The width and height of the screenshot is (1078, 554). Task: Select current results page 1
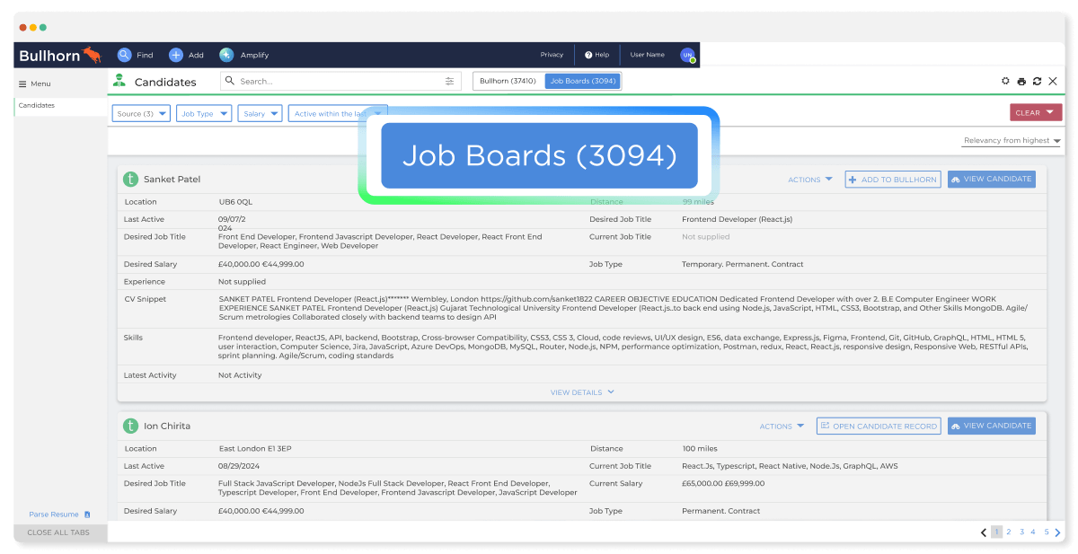(996, 532)
